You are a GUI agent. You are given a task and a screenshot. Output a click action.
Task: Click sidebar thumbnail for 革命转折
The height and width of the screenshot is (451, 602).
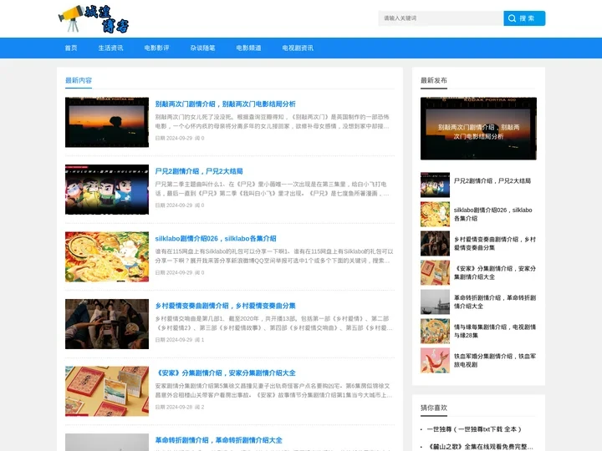tap(435, 302)
